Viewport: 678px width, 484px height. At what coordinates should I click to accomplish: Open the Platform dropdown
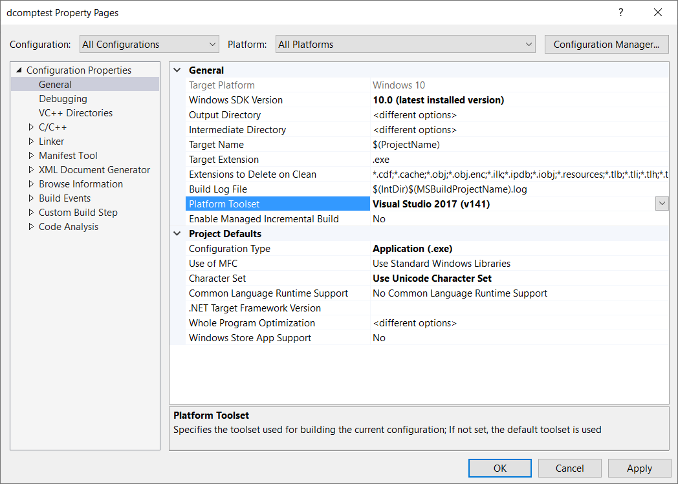406,45
